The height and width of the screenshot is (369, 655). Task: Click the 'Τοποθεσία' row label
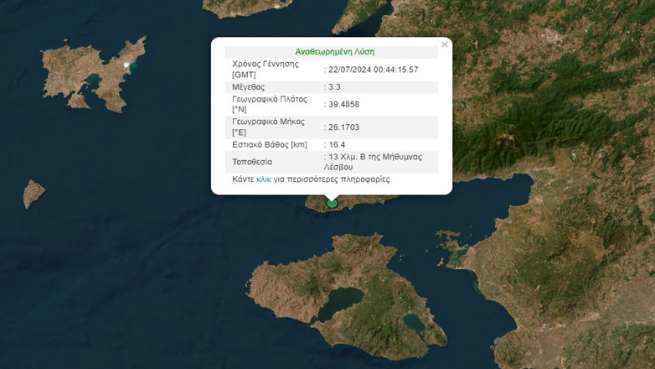252,162
